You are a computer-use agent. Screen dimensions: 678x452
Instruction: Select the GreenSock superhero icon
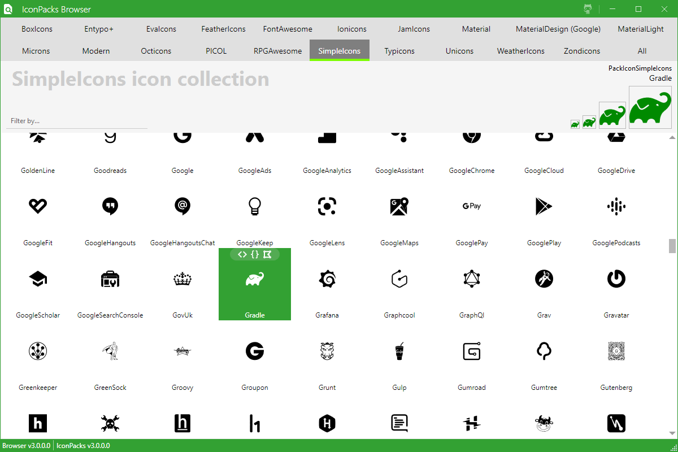110,351
